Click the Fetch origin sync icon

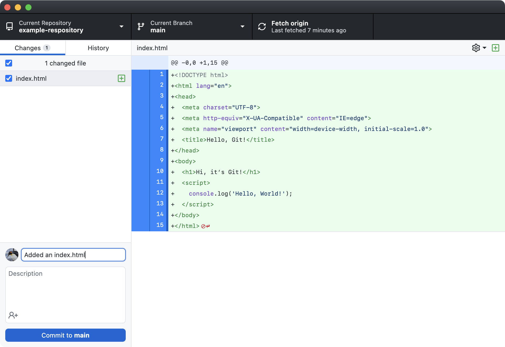pyautogui.click(x=262, y=27)
